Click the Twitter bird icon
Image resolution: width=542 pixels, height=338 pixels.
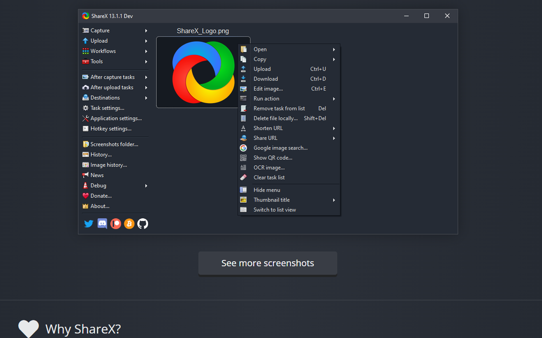point(88,224)
